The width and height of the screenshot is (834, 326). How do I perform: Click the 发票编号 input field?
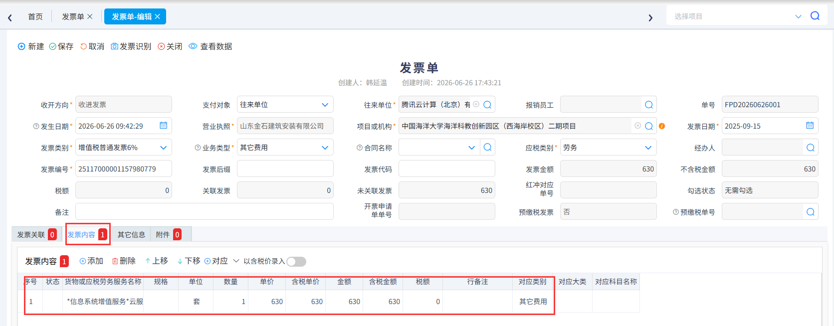point(124,168)
